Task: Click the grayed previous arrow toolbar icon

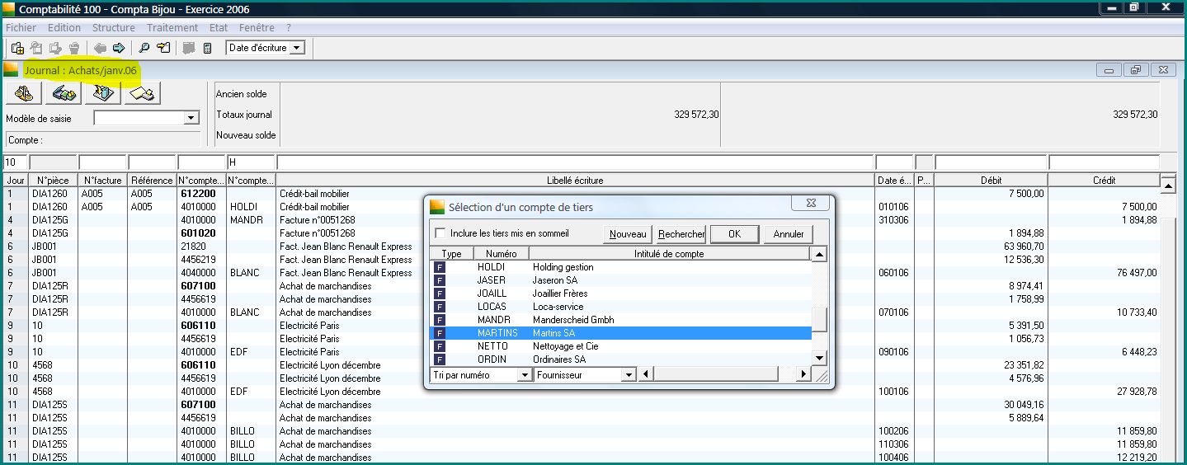Action: coord(100,48)
